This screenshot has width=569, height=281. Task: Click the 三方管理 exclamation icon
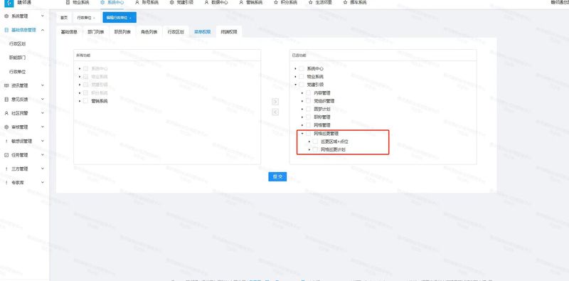point(6,169)
